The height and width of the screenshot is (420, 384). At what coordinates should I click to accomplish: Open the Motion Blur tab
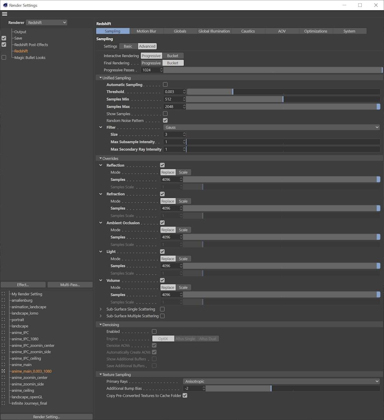(146, 31)
